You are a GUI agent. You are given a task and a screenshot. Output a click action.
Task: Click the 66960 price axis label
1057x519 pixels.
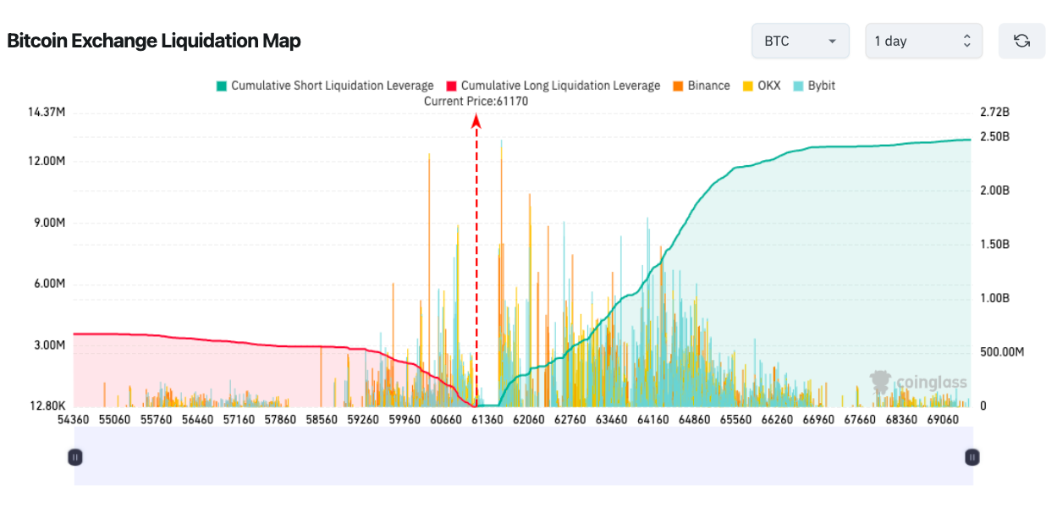coord(818,420)
